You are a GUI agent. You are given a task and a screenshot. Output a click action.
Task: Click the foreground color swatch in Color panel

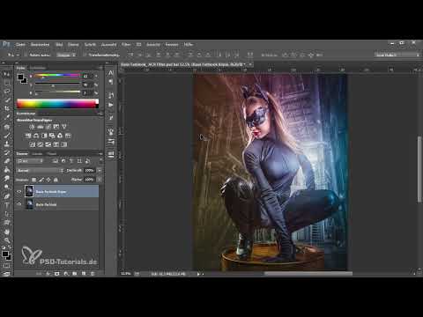coord(20,77)
